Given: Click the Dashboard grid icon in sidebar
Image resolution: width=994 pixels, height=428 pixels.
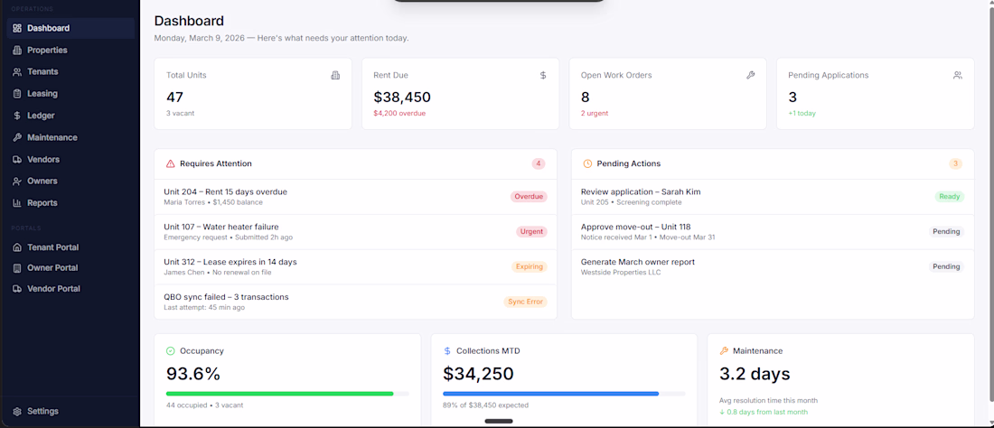Looking at the screenshot, I should [17, 28].
